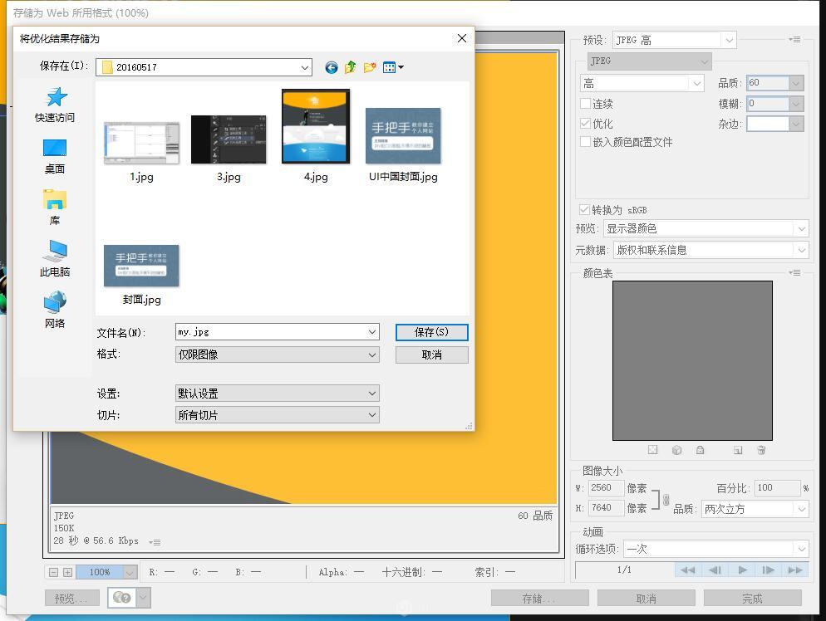Expand the 保存在 folder dropdown
Image resolution: width=826 pixels, height=621 pixels.
click(x=304, y=67)
